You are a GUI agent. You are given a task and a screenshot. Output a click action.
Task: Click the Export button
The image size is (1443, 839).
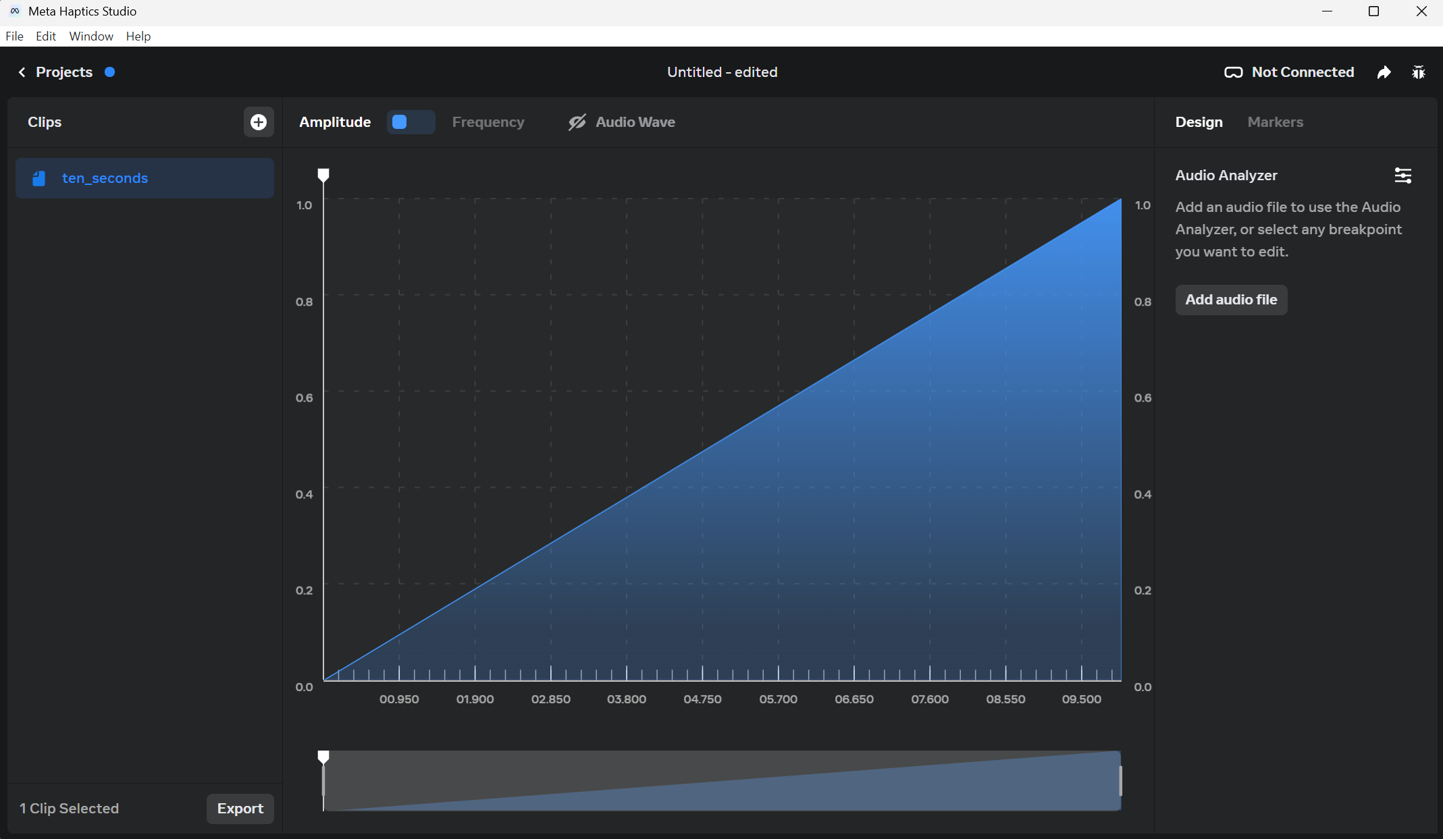[240, 809]
